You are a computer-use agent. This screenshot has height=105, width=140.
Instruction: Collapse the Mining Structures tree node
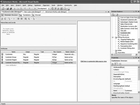point(113,37)
